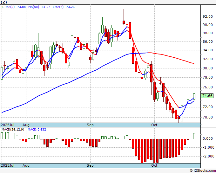Click the highest candlestick wick above 92.00
216x173 pixels.
pyautogui.click(x=124, y=15)
